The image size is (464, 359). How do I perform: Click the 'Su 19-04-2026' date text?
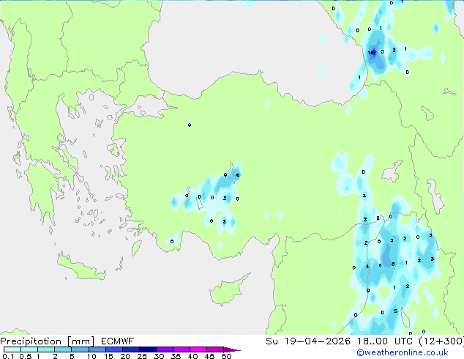tap(308, 341)
